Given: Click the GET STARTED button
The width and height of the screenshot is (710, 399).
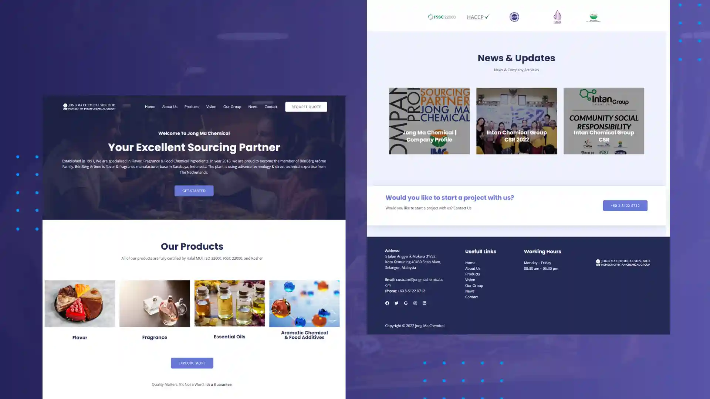Looking at the screenshot, I should (x=194, y=191).
